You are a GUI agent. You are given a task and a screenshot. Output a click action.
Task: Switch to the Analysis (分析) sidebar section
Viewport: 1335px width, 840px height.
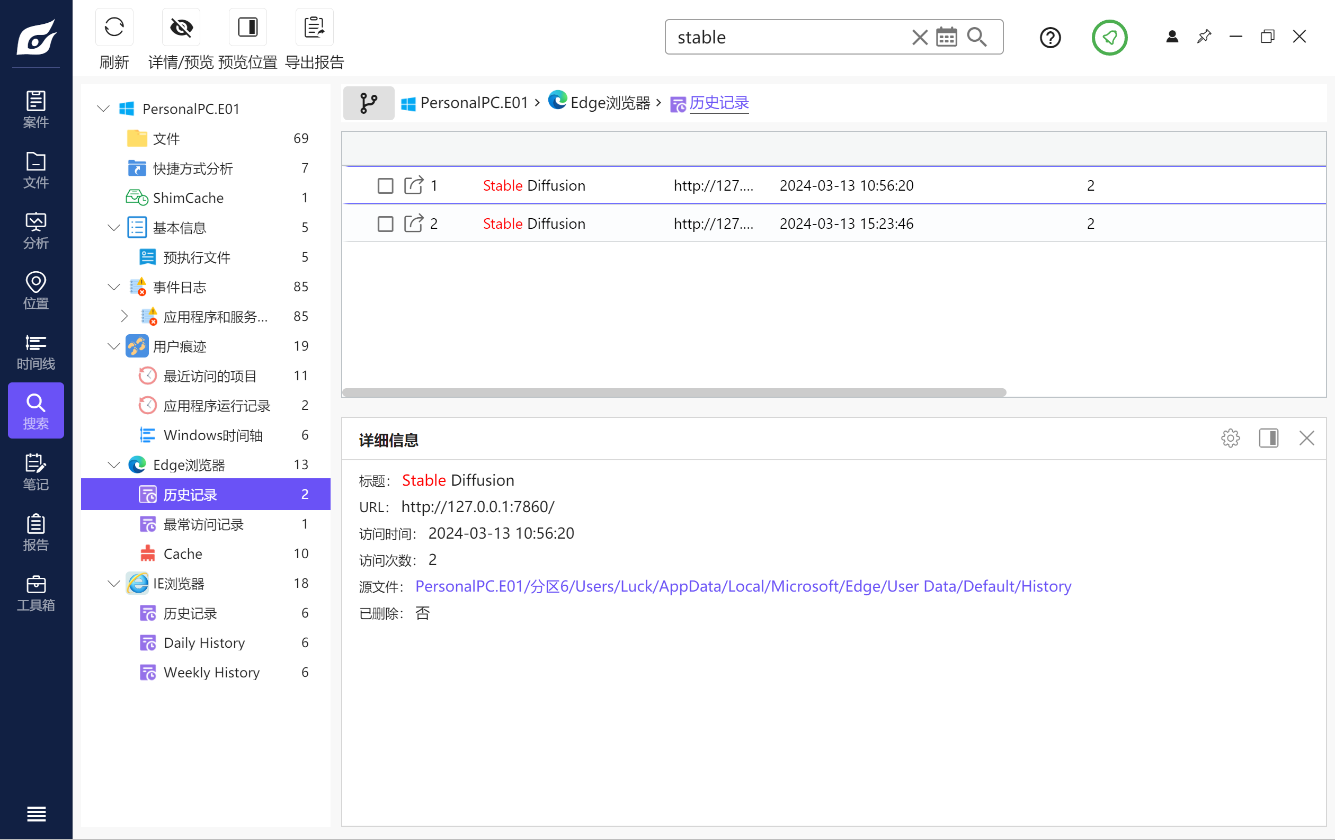point(36,230)
